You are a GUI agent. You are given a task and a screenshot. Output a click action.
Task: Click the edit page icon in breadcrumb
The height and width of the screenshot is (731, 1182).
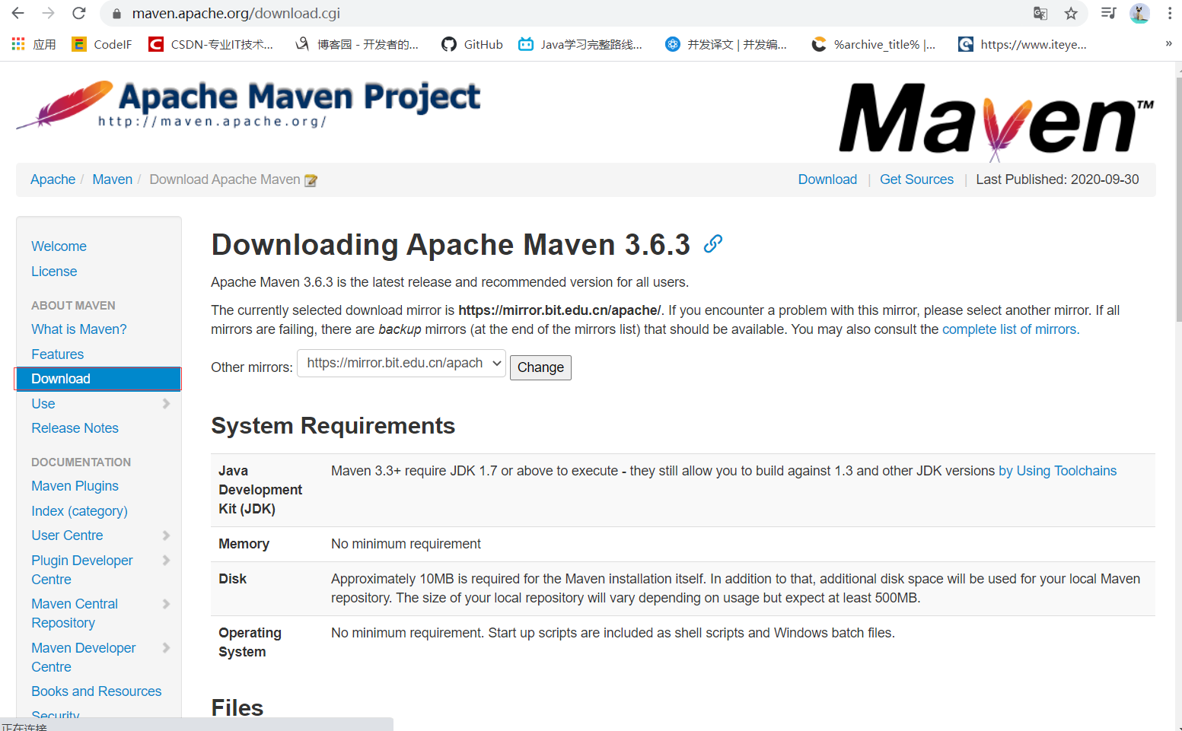(311, 180)
